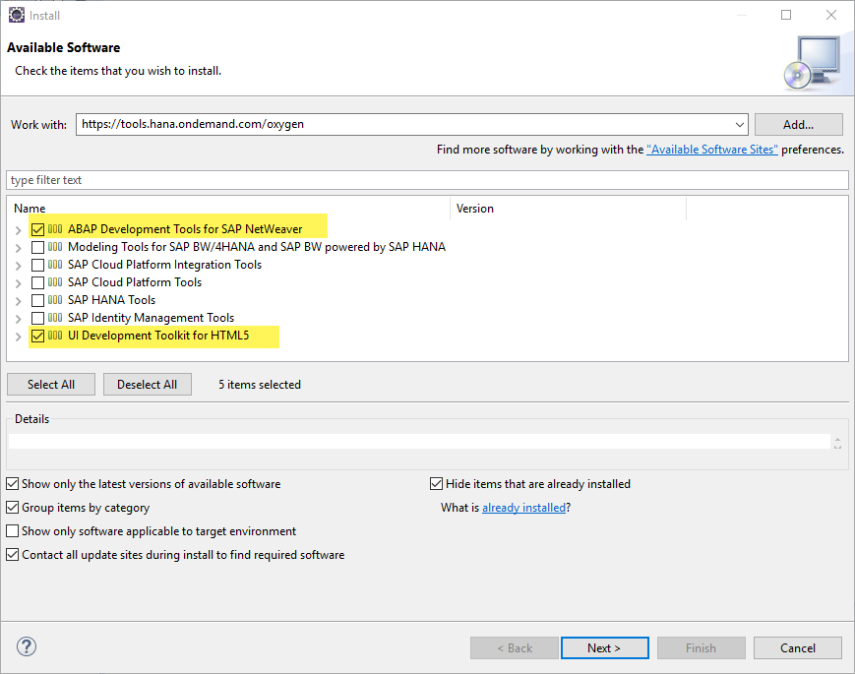The image size is (855, 674).
Task: Expand the ABAP Development Tools tree node
Action: 18,230
